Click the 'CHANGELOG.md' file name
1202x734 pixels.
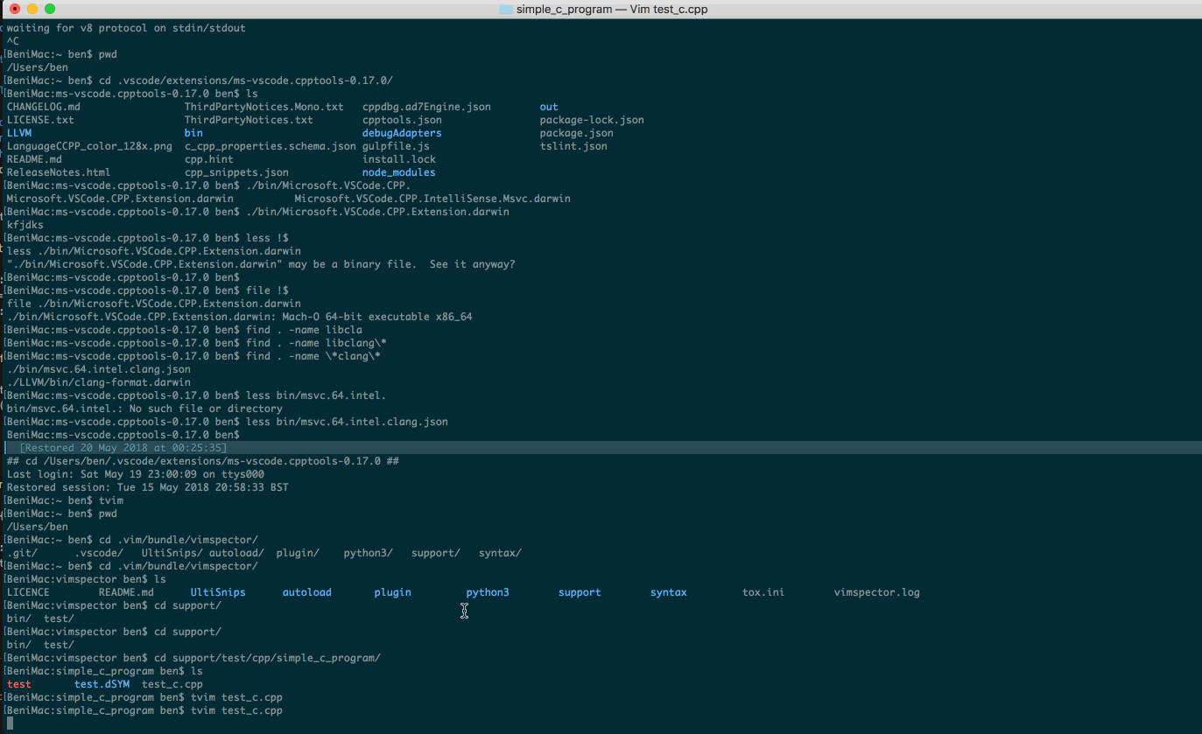point(44,107)
